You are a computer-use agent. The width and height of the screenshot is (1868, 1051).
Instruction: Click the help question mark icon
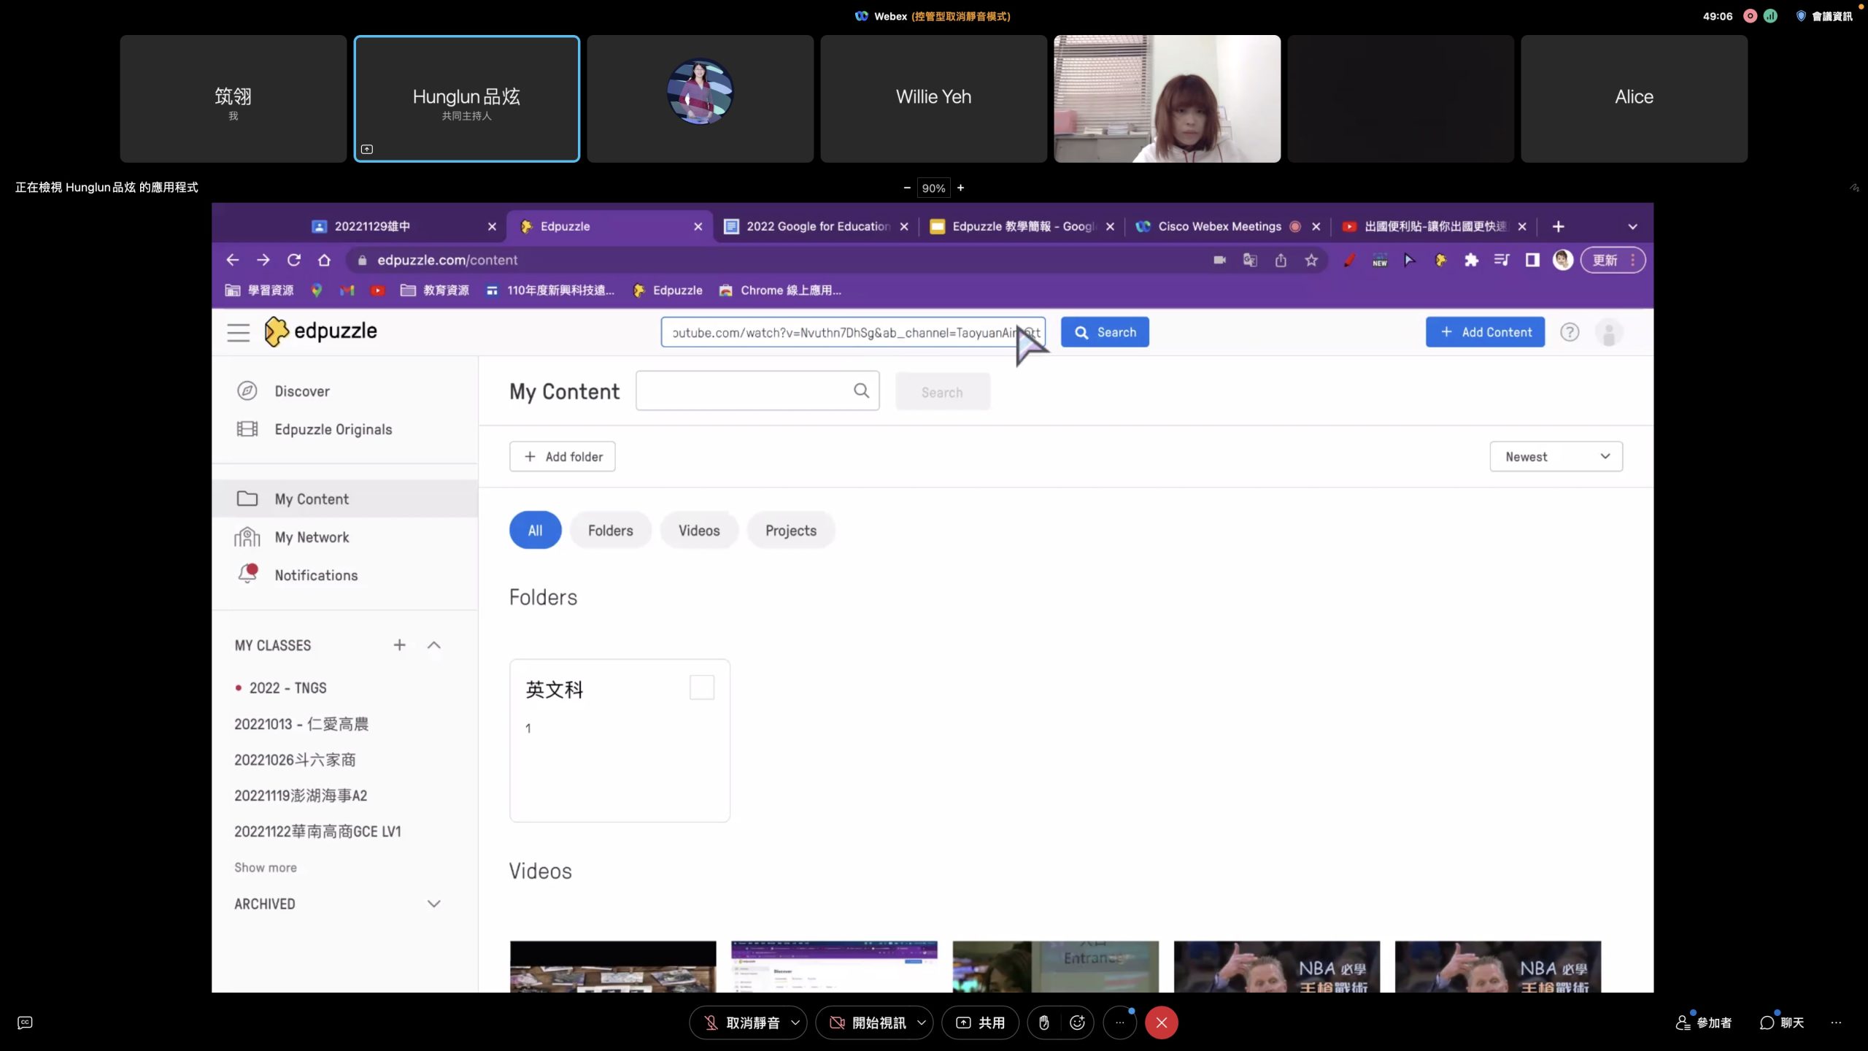pyautogui.click(x=1570, y=332)
